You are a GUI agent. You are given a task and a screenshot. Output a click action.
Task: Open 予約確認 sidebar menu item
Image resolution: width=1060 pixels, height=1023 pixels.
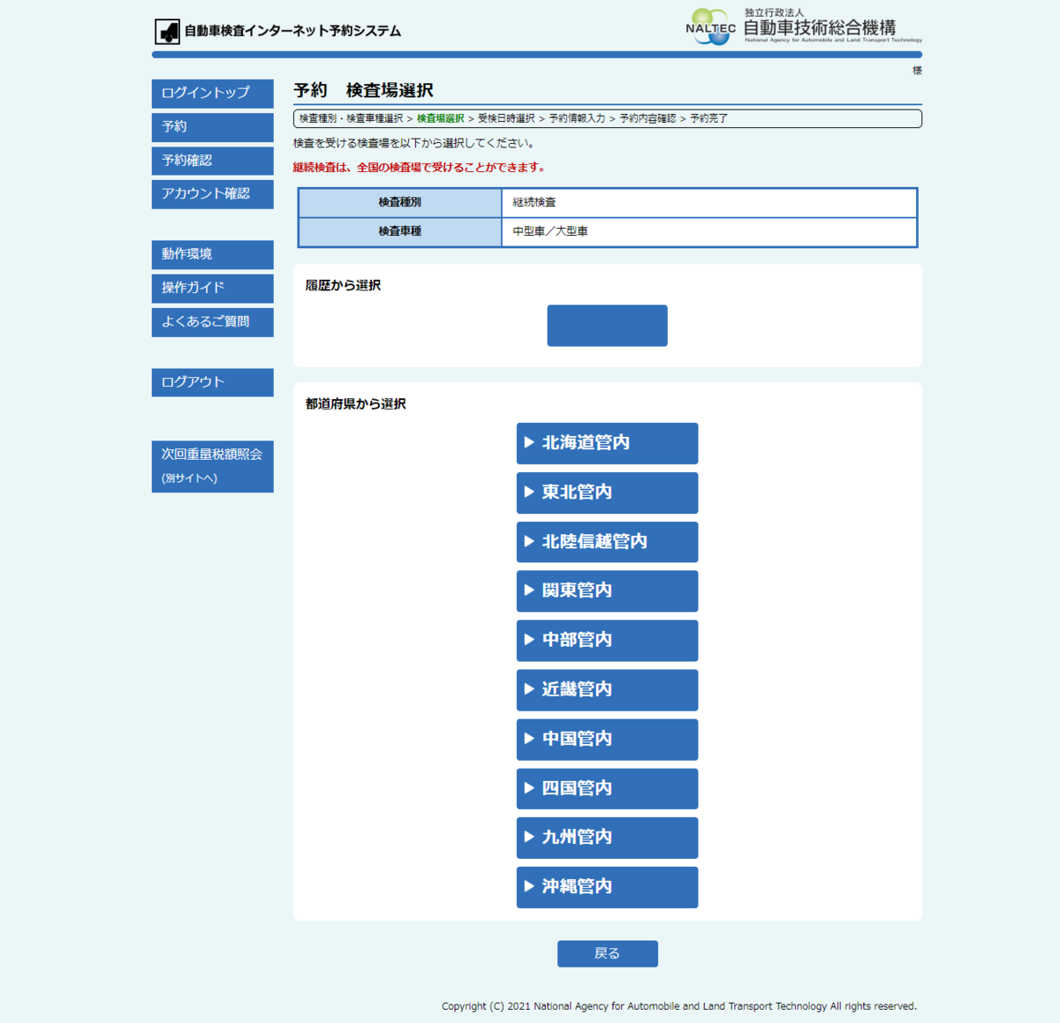pos(212,161)
